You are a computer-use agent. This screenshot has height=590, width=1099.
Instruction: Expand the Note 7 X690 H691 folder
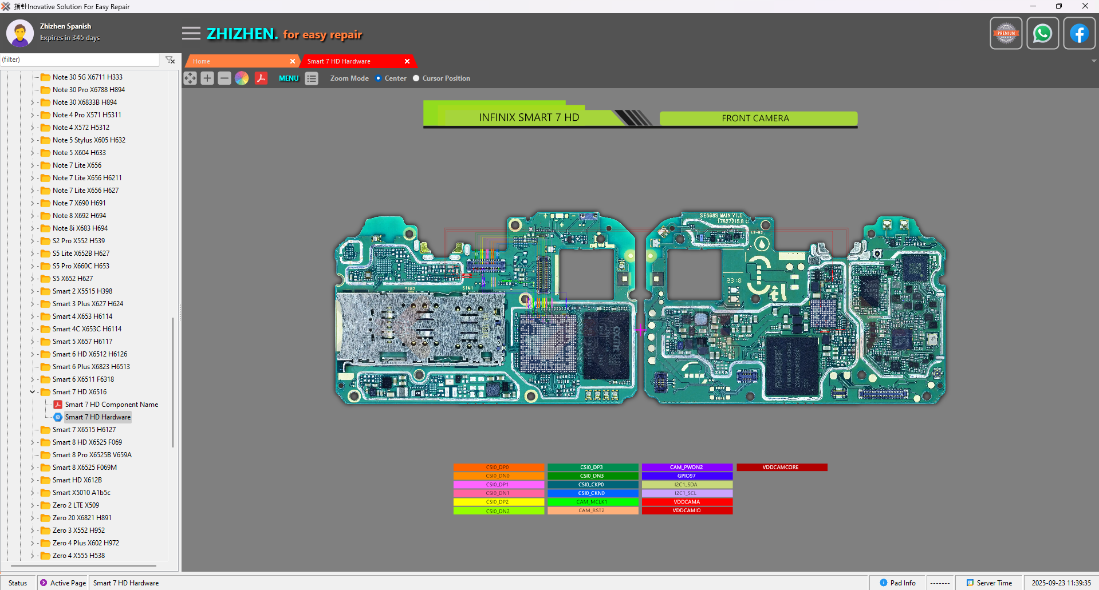[32, 203]
